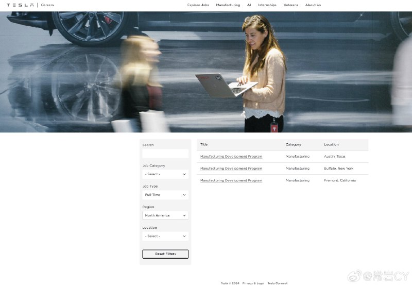Click the Search input field
412x286 pixels.
[x=165, y=154]
